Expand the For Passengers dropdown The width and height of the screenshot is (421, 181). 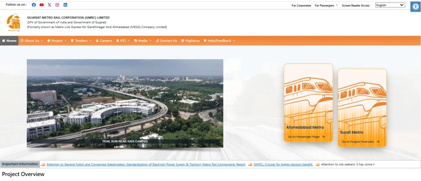pyautogui.click(x=326, y=5)
